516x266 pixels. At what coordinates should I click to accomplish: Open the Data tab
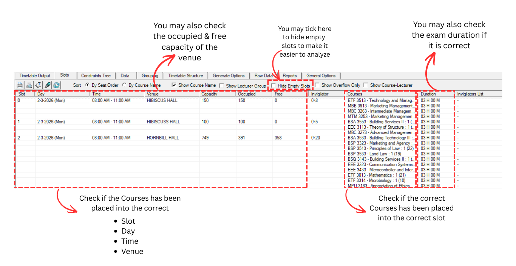coord(125,76)
